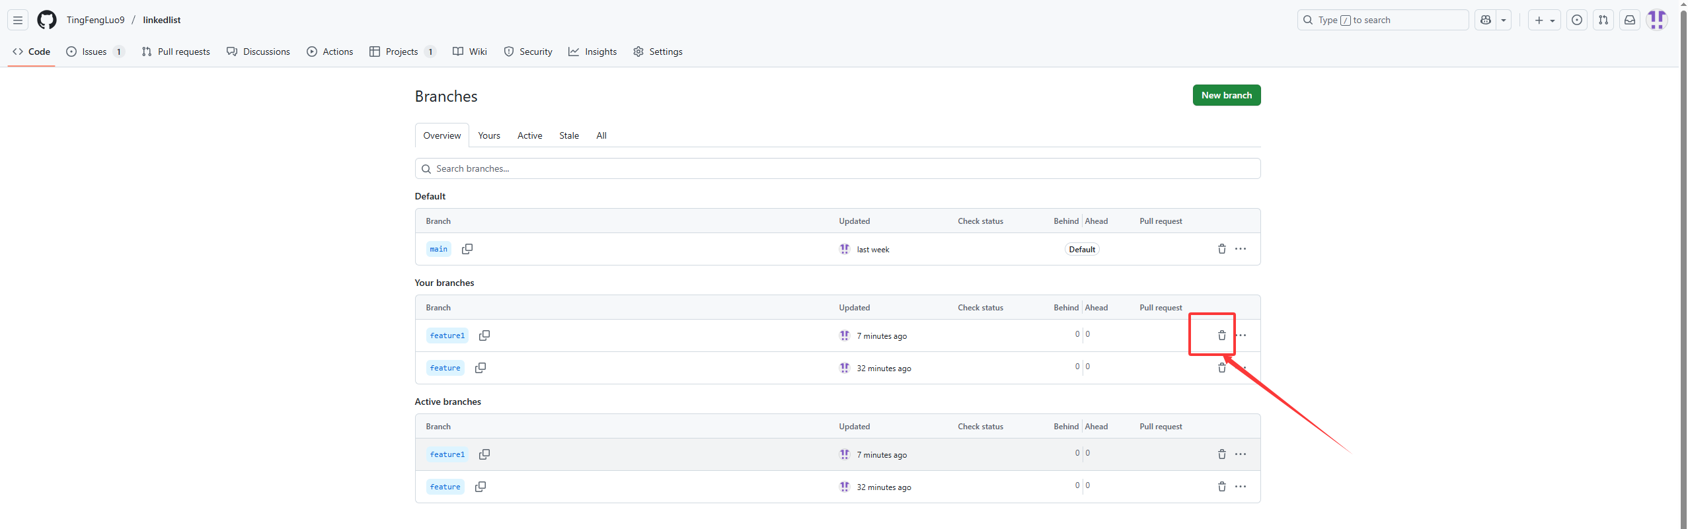Switch to the Stale branches tab
Image resolution: width=1688 pixels, height=529 pixels.
click(568, 135)
